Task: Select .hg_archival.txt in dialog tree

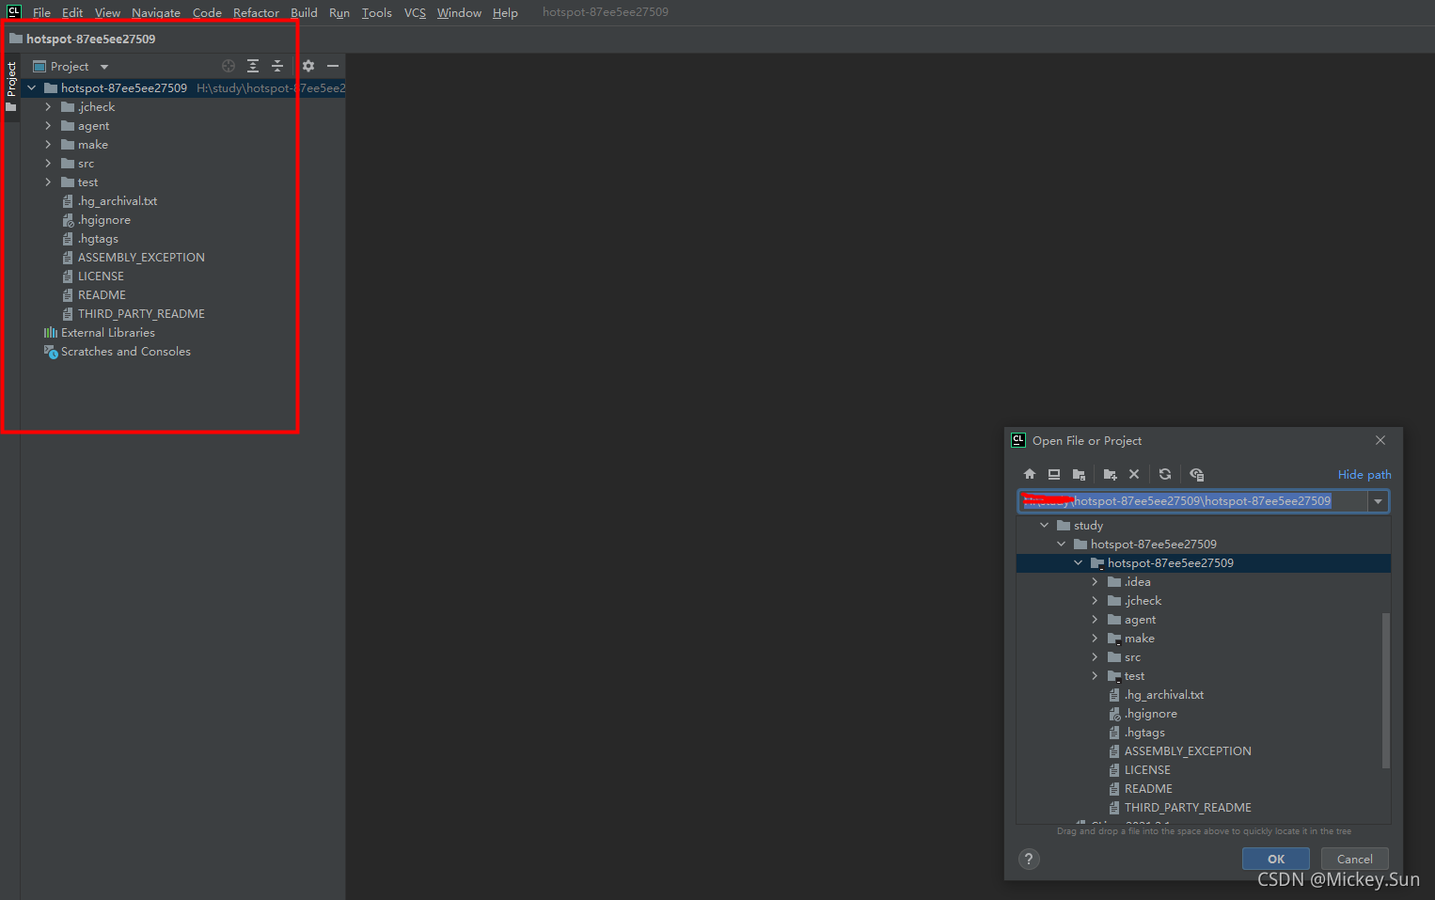Action: tap(1164, 695)
